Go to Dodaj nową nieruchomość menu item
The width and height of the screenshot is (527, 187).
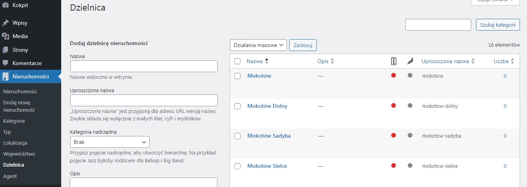(19, 106)
